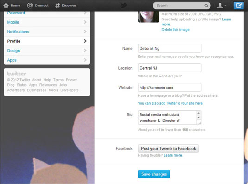This screenshot has width=248, height=184.
Task: Open Design settings
Action: (x=47, y=51)
